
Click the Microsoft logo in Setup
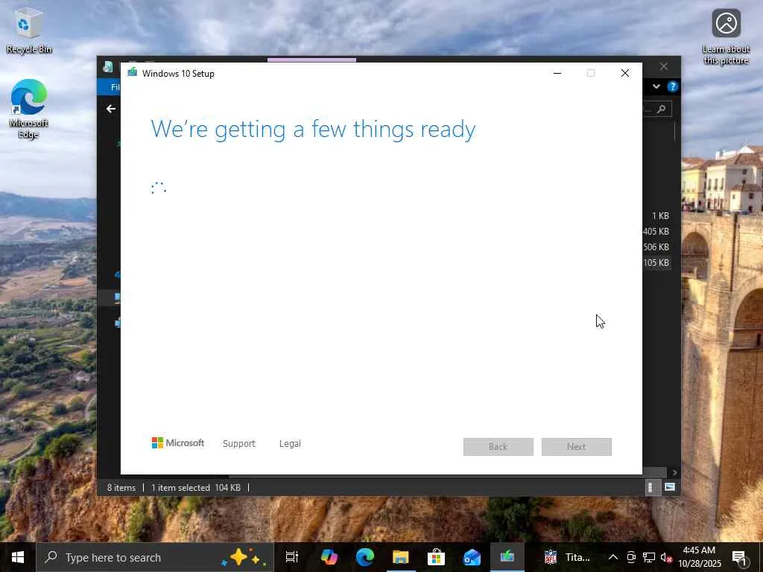coord(178,443)
